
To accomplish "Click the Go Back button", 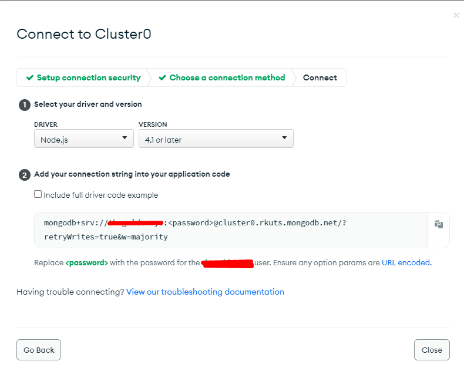I will pyautogui.click(x=39, y=350).
